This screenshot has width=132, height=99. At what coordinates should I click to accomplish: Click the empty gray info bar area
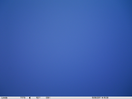pyautogui.click(x=71, y=98)
